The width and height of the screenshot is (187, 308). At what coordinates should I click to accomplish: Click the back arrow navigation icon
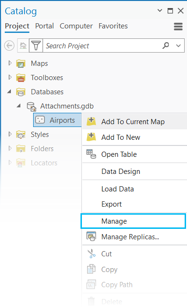[x=9, y=46]
